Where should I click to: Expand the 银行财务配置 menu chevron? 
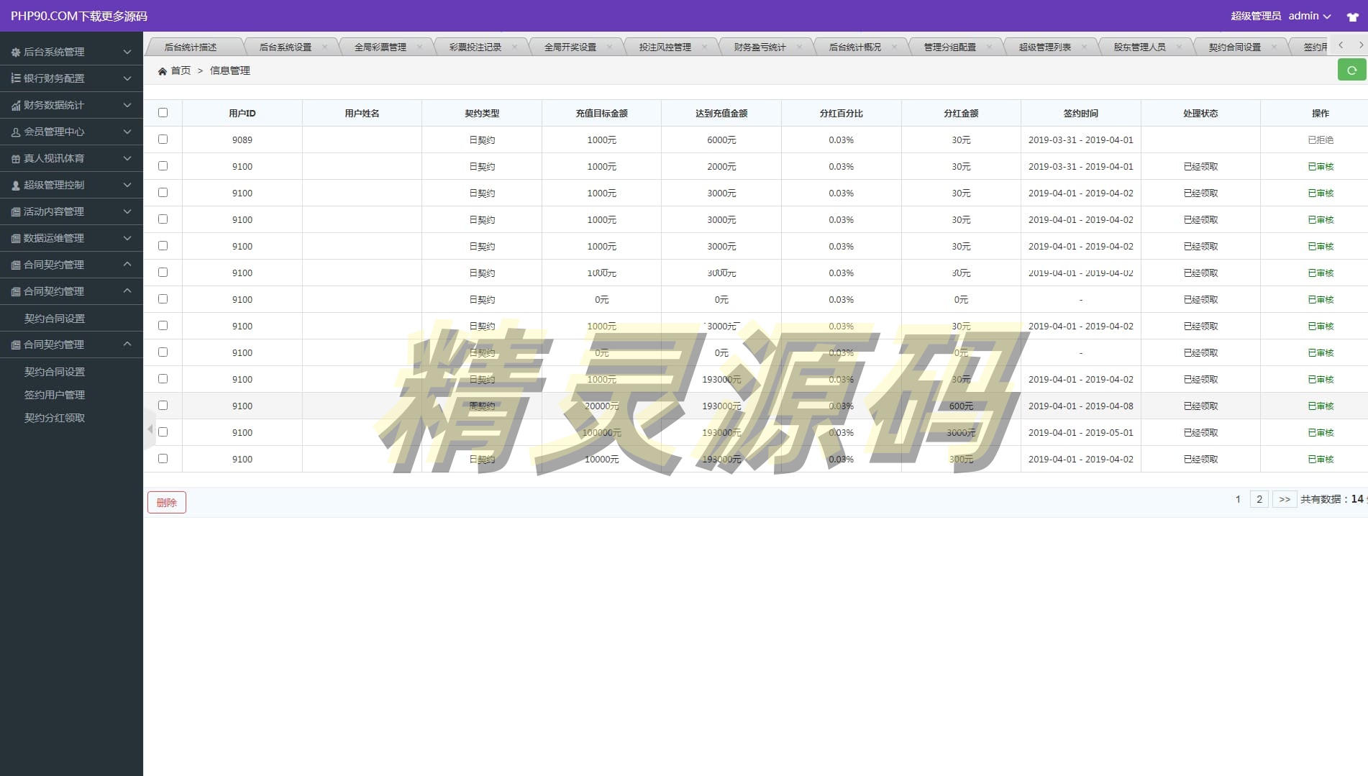[127, 78]
